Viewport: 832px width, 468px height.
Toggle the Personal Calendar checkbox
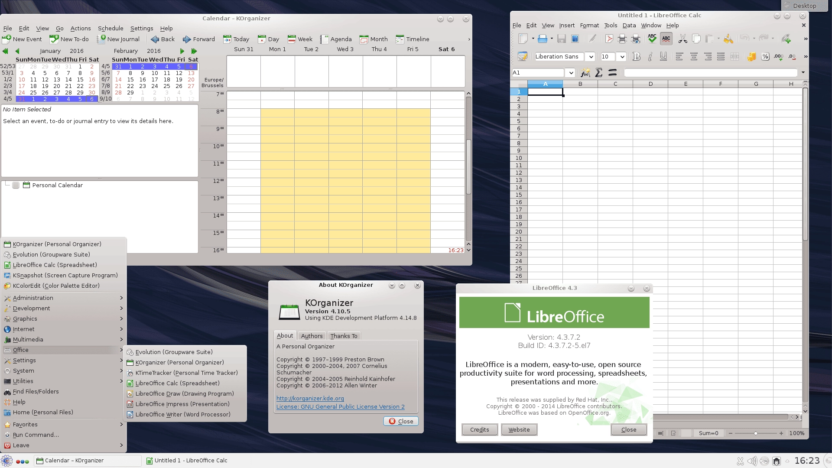(16, 185)
